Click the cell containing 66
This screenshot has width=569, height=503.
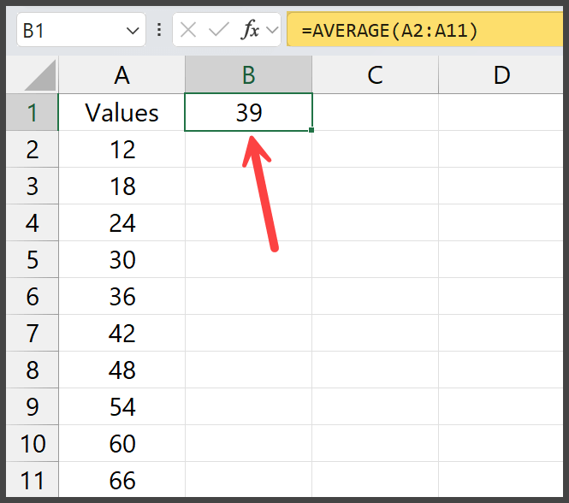[x=122, y=480]
